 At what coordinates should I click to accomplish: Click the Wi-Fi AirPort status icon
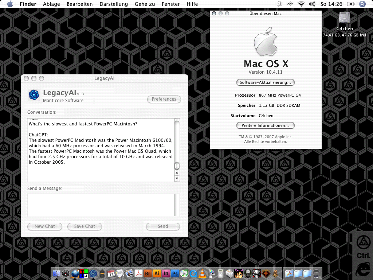coord(301,4)
